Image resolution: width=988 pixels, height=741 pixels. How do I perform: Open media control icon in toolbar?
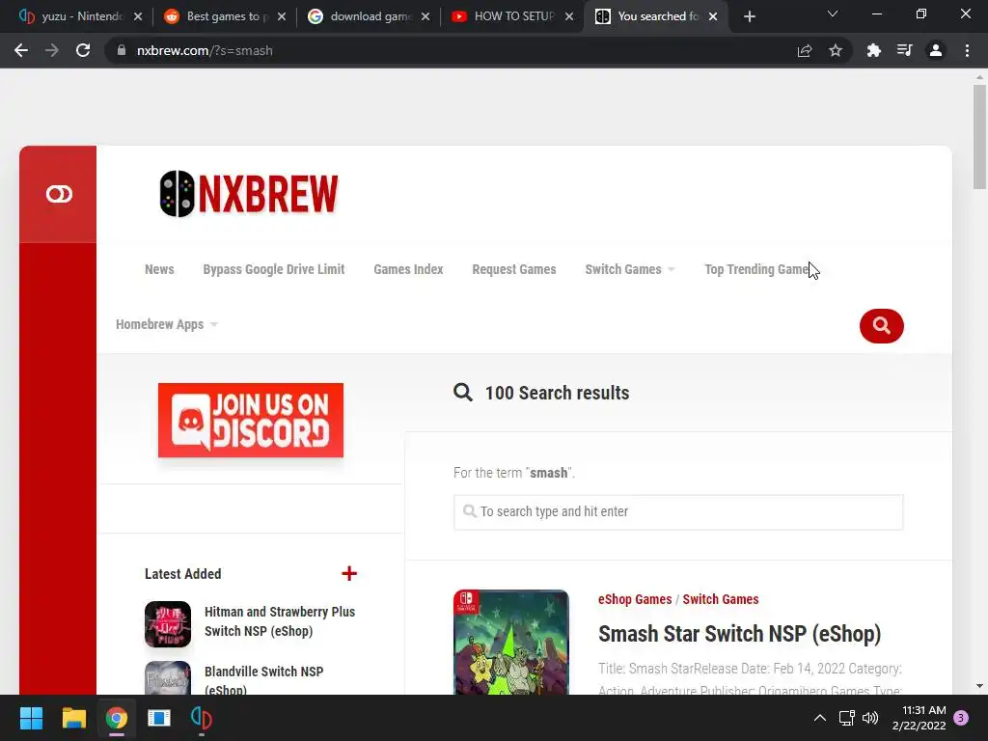904,50
